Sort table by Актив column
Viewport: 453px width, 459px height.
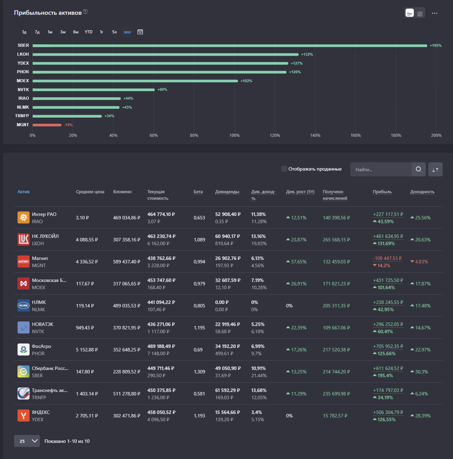[23, 192]
